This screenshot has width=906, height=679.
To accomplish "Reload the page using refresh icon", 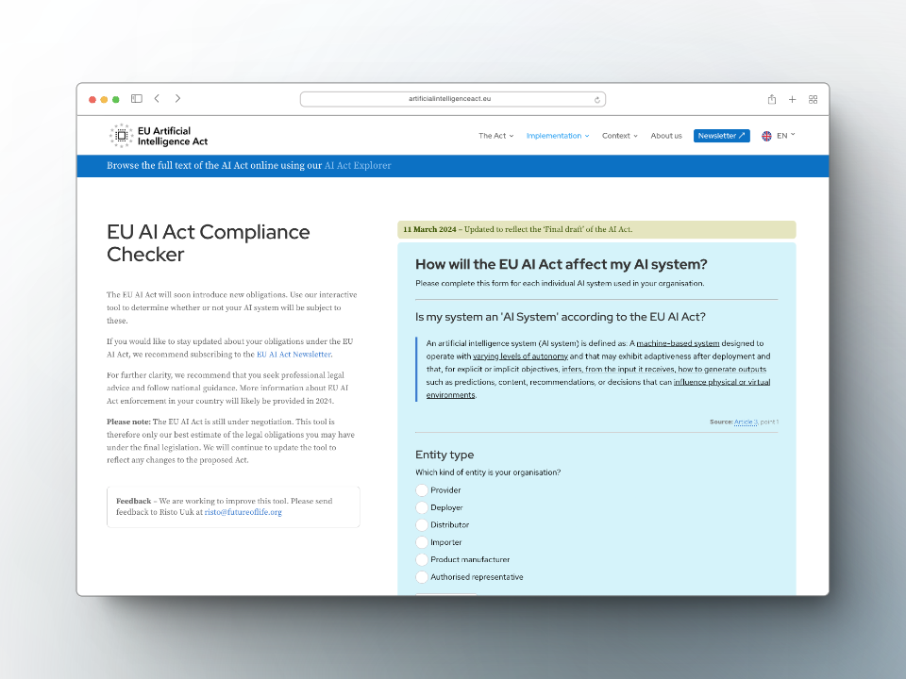I will (597, 99).
